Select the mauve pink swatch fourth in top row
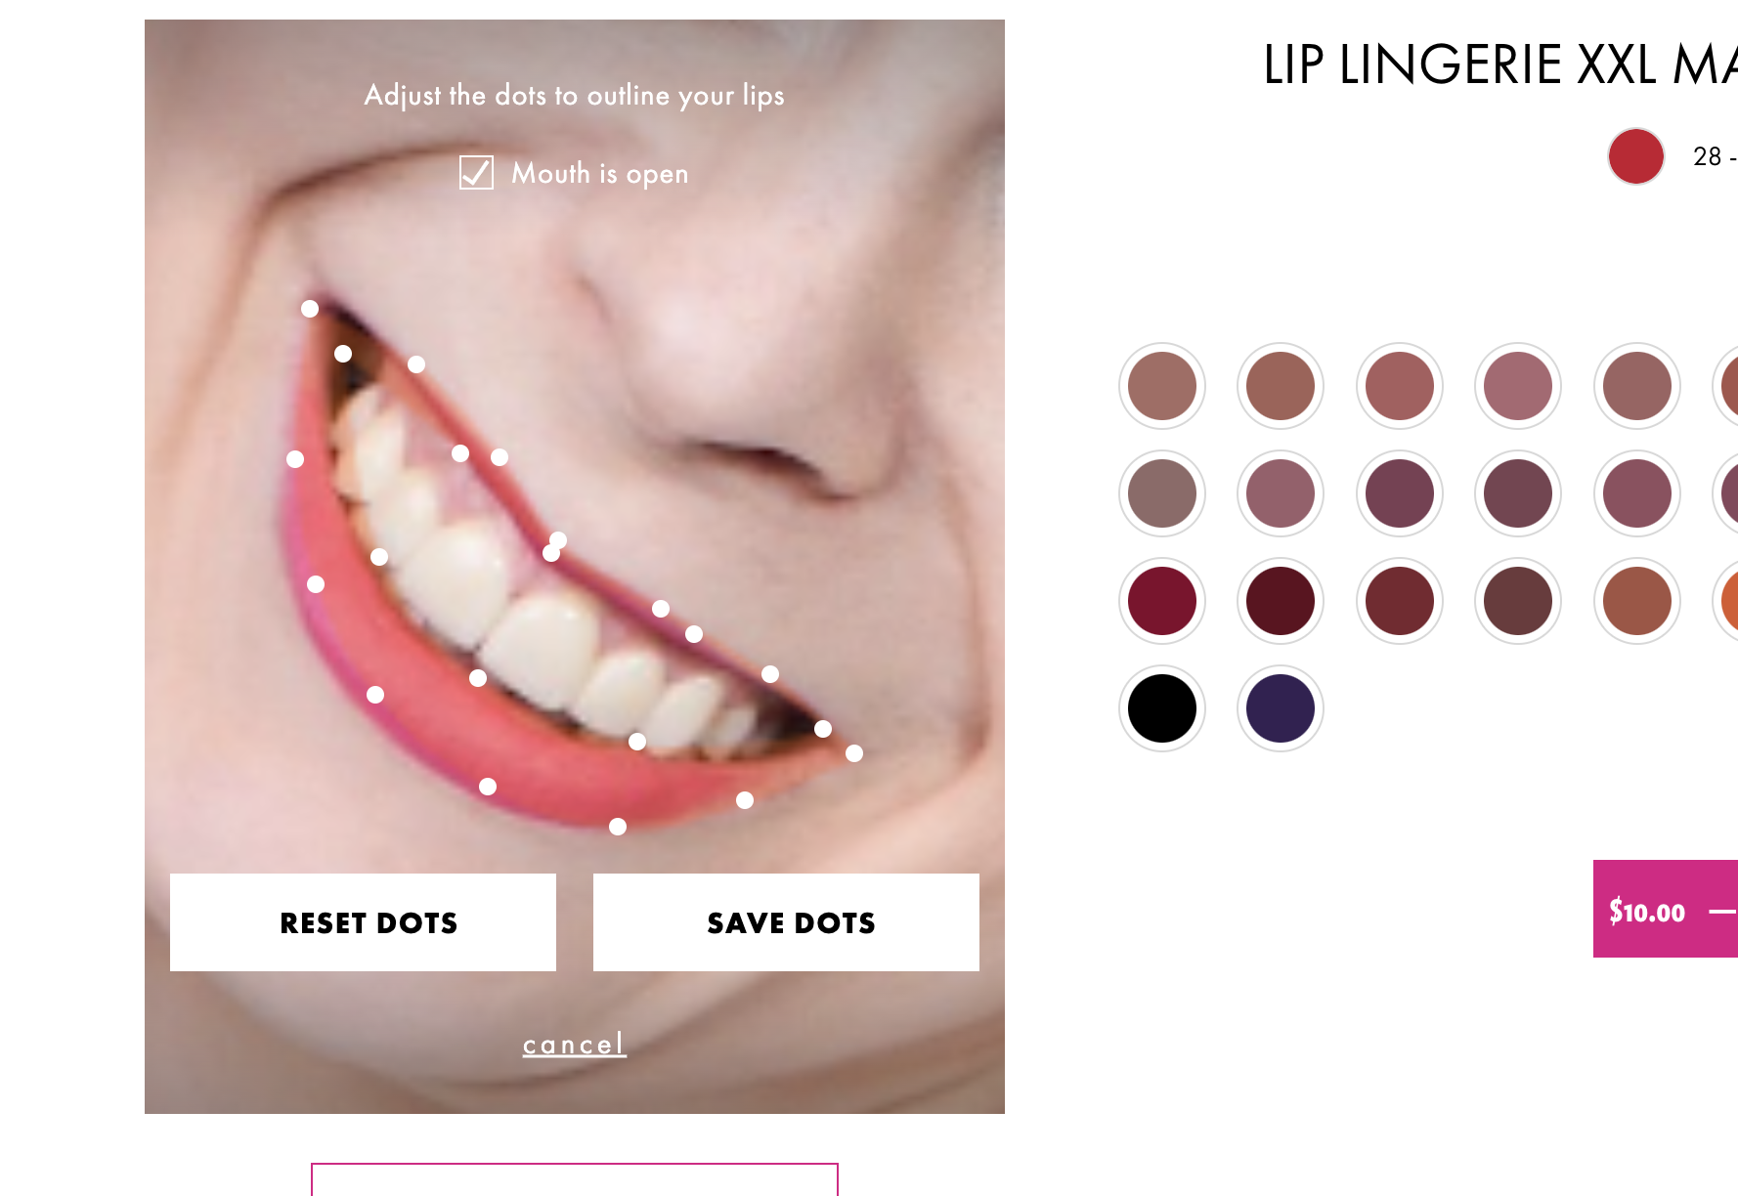1738x1196 pixels. pyautogui.click(x=1518, y=386)
